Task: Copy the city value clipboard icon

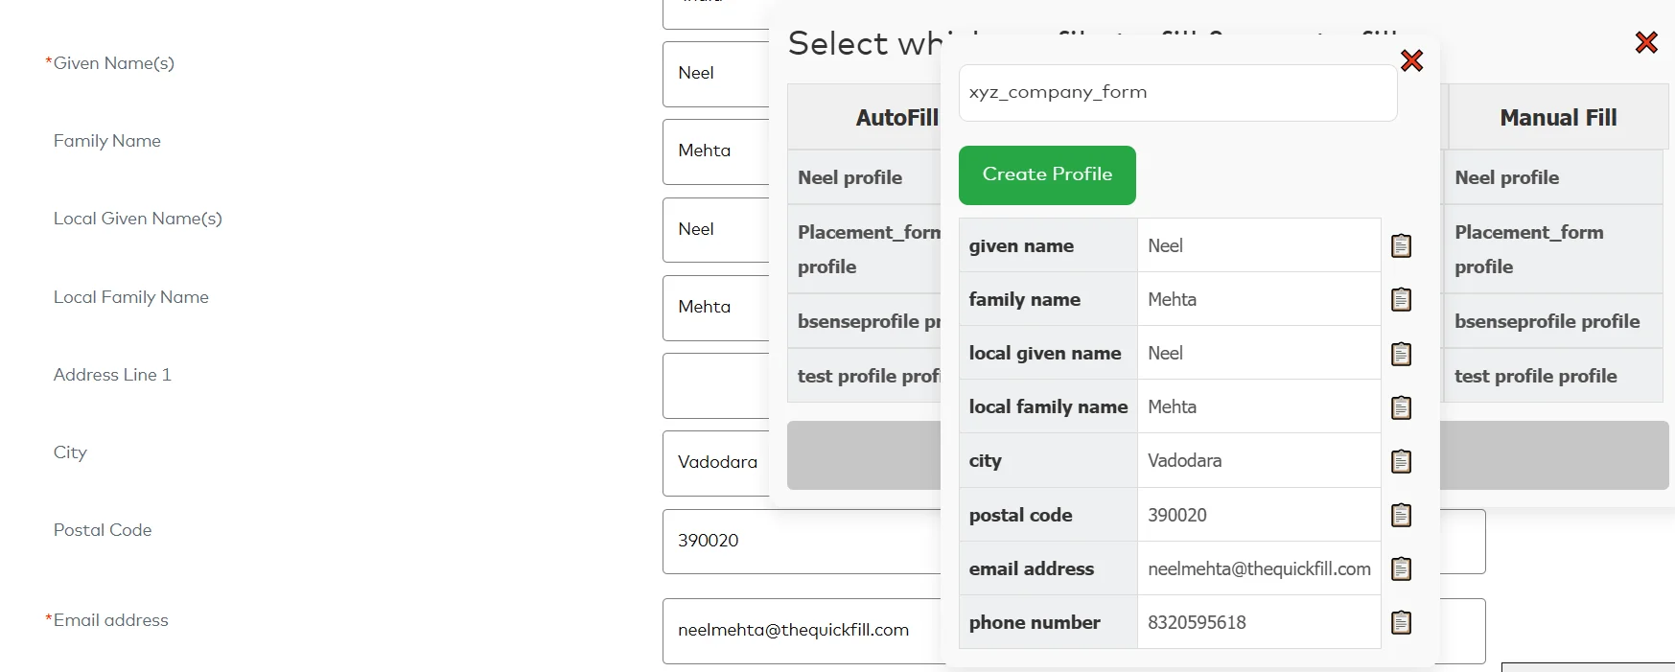Action: point(1401,461)
